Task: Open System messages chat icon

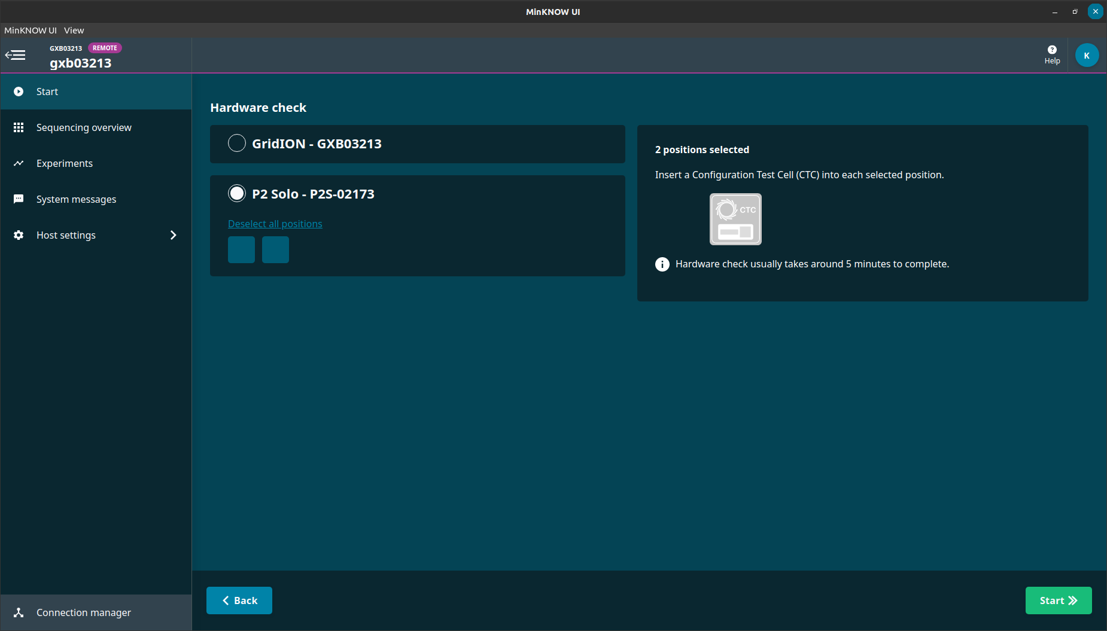Action: pyautogui.click(x=19, y=199)
